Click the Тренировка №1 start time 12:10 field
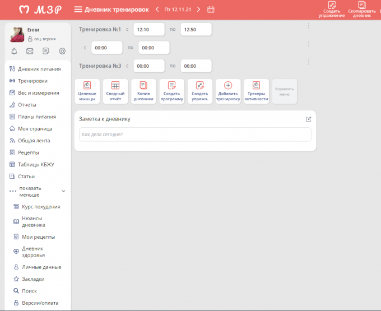The image size is (381, 311). 149,29
